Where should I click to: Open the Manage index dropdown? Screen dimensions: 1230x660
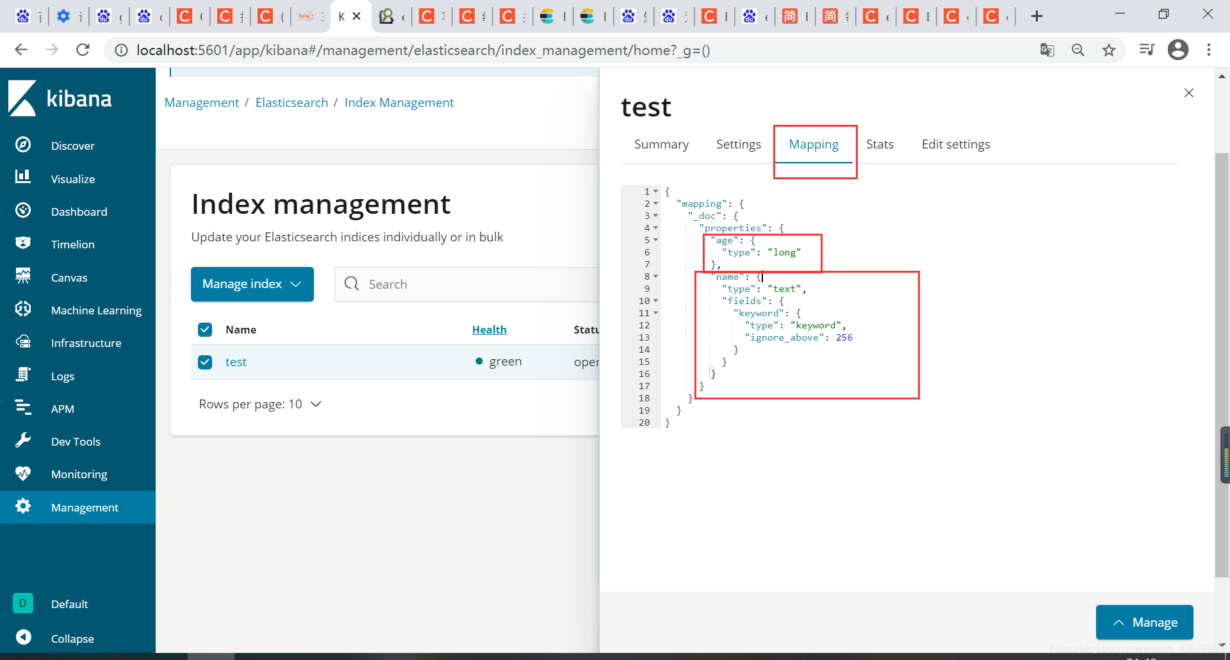[x=252, y=284]
